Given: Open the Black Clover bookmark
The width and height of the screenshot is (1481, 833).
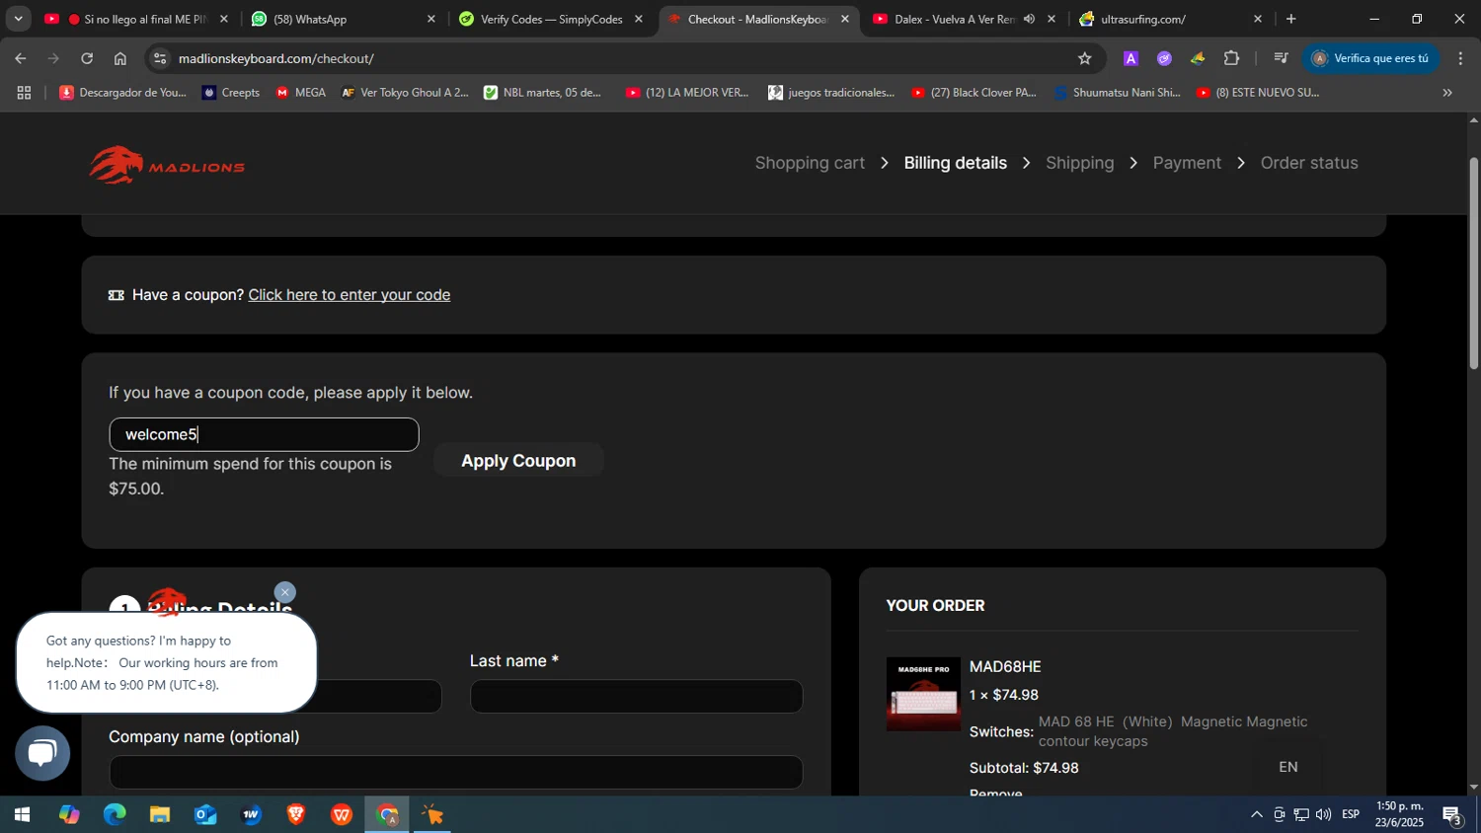Looking at the screenshot, I should [x=974, y=93].
